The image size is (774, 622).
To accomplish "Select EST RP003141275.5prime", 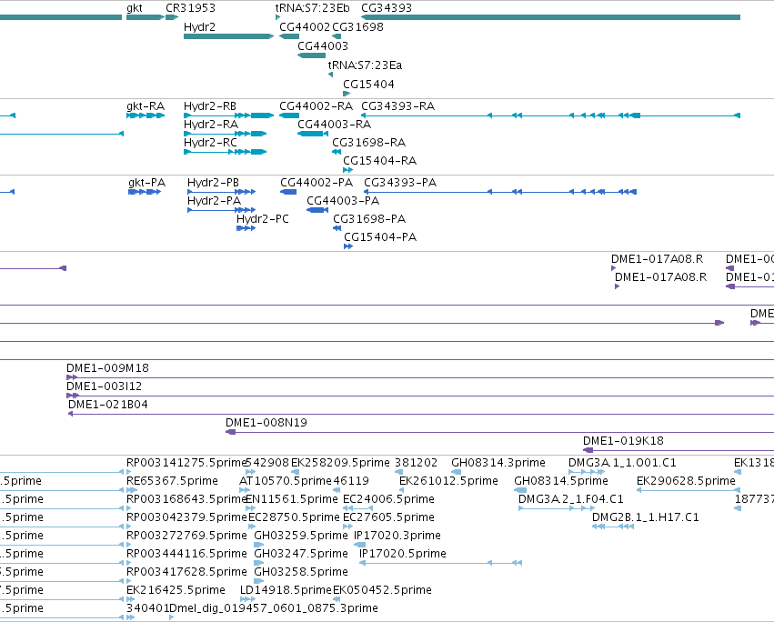I will [186, 463].
